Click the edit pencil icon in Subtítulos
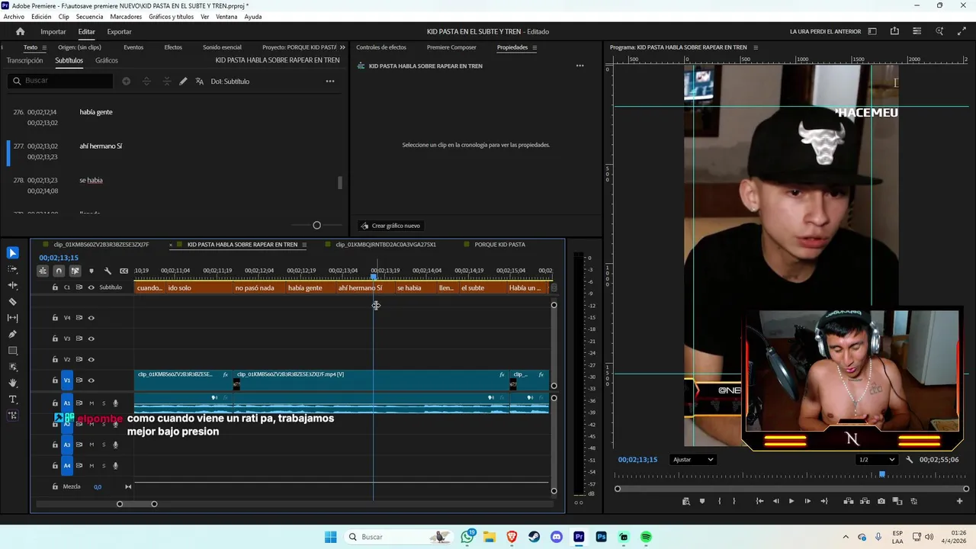976x549 pixels. pyautogui.click(x=183, y=81)
